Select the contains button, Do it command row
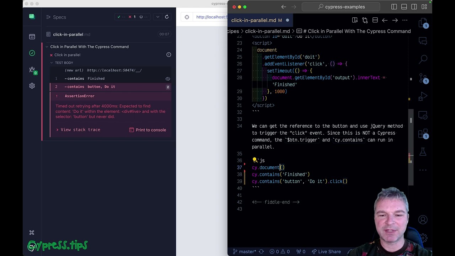The height and width of the screenshot is (256, 455). pyautogui.click(x=111, y=87)
